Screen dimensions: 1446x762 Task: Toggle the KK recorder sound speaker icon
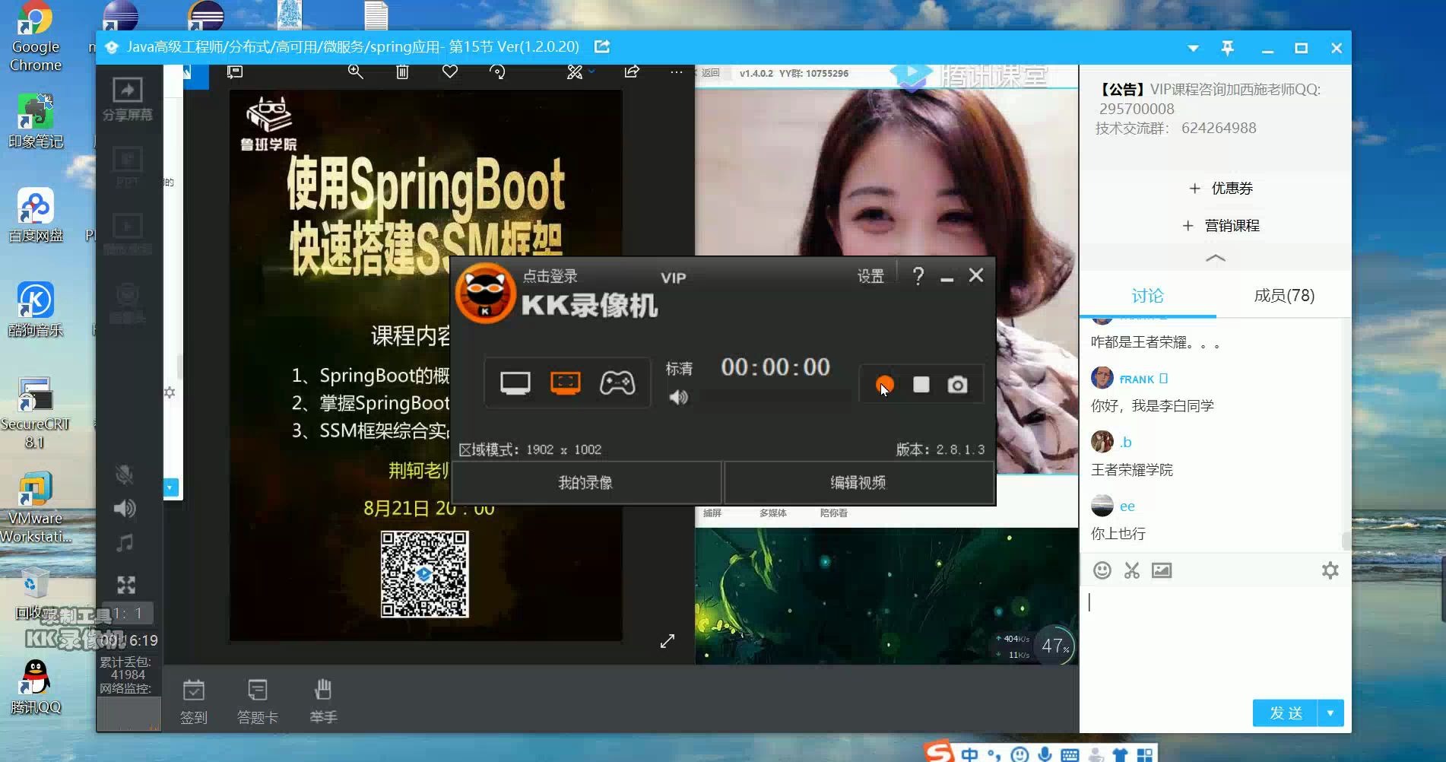click(x=678, y=397)
